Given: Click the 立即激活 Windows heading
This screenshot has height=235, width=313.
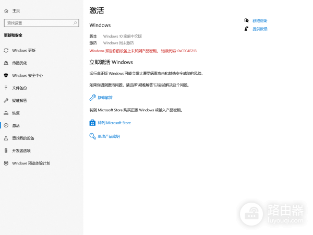Looking at the screenshot, I should click(111, 62).
